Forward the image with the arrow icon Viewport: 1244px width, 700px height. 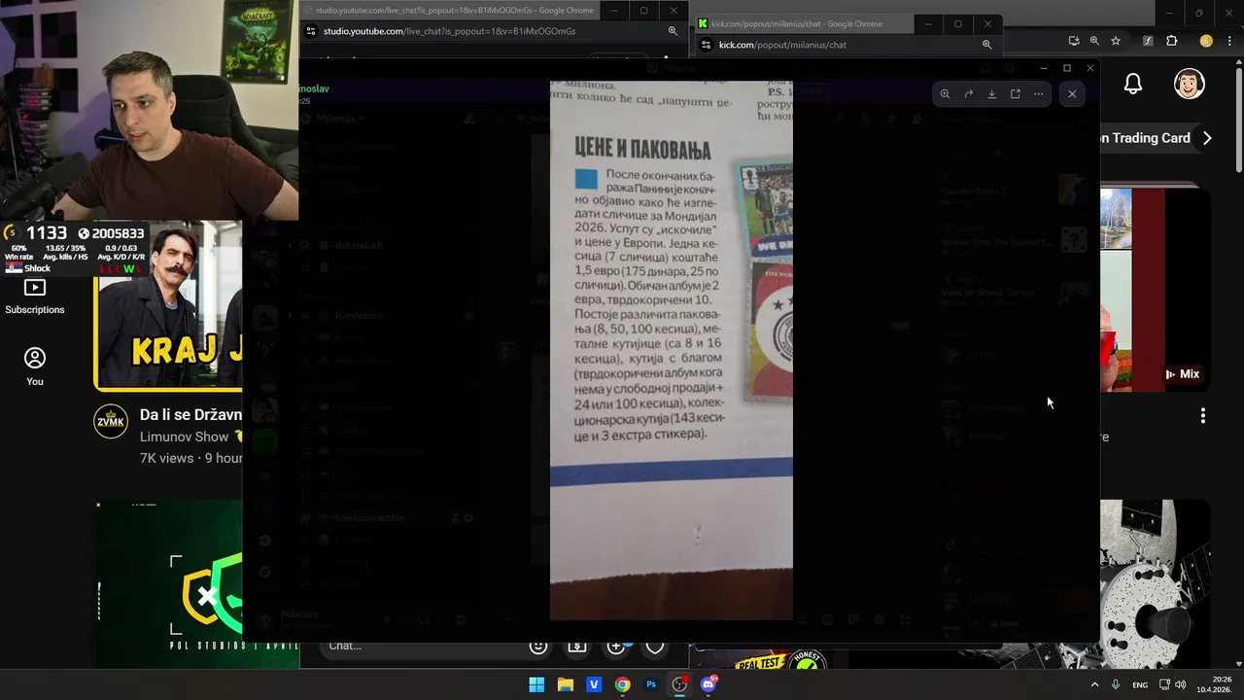968,94
